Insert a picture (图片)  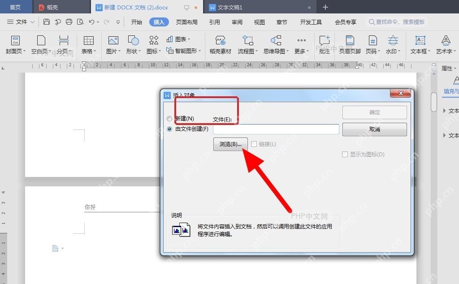pyautogui.click(x=113, y=45)
